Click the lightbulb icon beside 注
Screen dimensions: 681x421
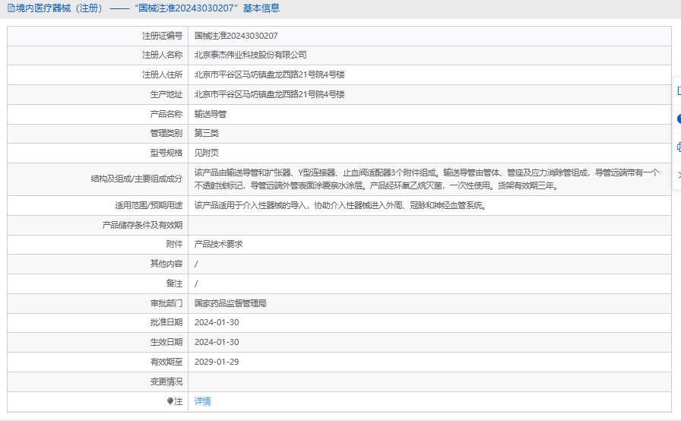click(x=170, y=401)
